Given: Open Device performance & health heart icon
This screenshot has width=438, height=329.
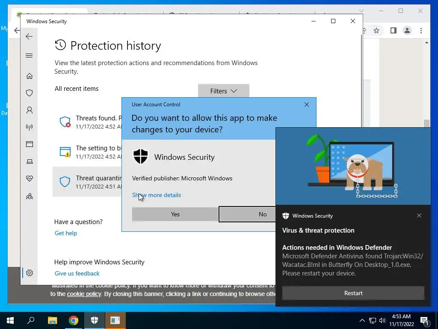Looking at the screenshot, I should click(x=30, y=179).
